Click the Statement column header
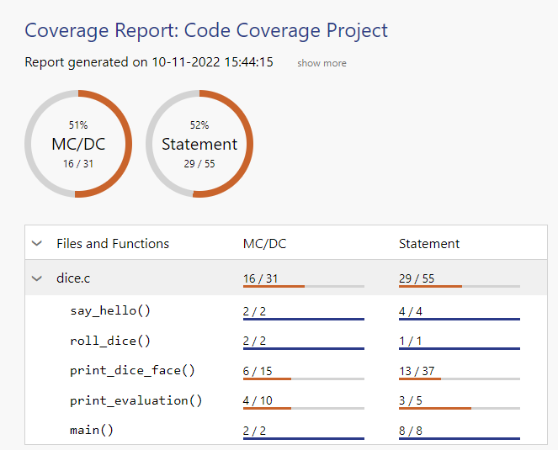This screenshot has width=558, height=450. coord(429,244)
